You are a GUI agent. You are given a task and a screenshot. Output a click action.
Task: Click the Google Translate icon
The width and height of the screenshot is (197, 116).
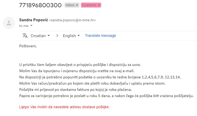(25, 36)
